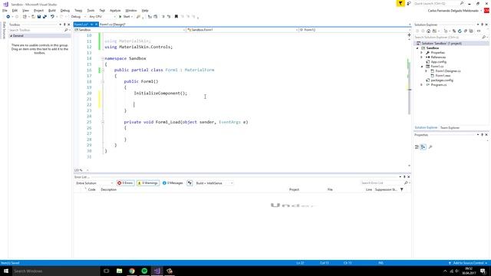The height and width of the screenshot is (276, 491).
Task: Click Collapse All icon in Solution Explorer
Action: coord(466,31)
